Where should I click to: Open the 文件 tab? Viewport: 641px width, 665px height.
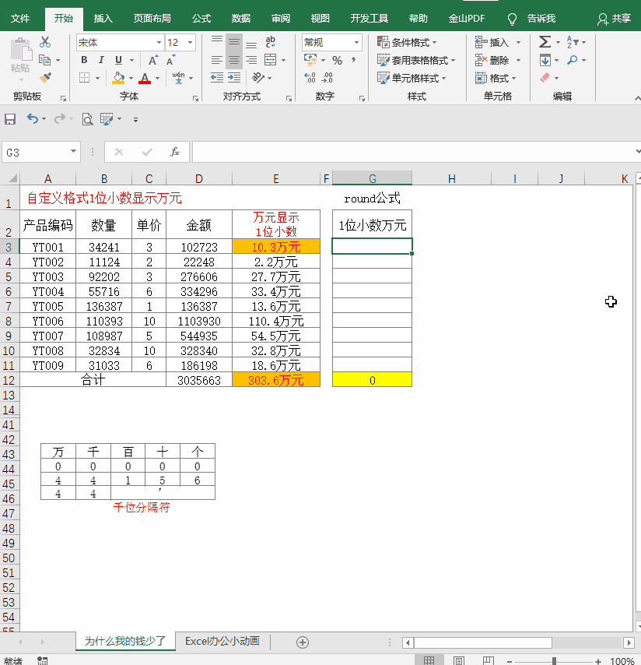pyautogui.click(x=20, y=18)
